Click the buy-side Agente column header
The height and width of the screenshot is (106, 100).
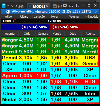[x=10, y=34]
